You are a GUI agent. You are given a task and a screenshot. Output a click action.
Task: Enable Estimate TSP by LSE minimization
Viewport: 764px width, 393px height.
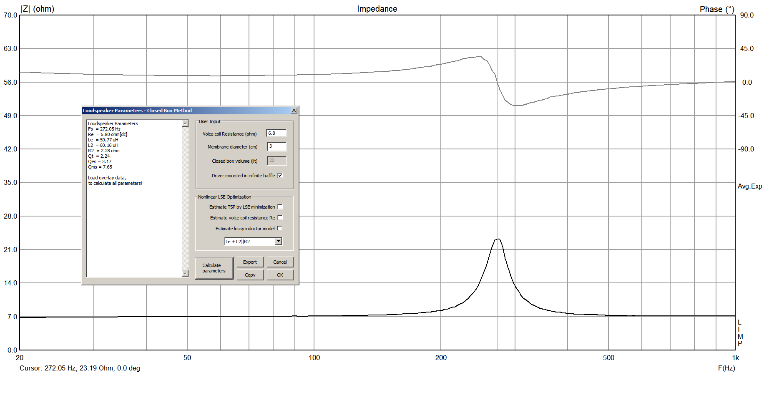(280, 207)
